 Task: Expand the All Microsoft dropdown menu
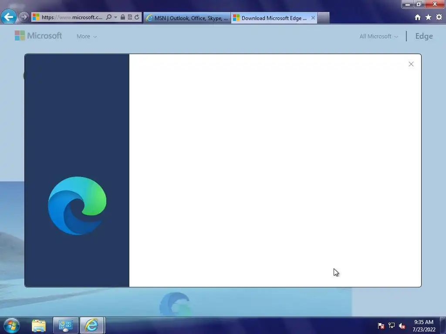378,37
